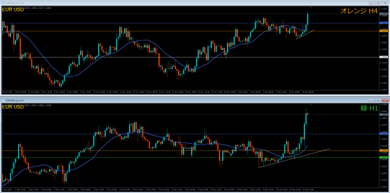Maximize the EURUSD H1 chart window

coord(379,100)
